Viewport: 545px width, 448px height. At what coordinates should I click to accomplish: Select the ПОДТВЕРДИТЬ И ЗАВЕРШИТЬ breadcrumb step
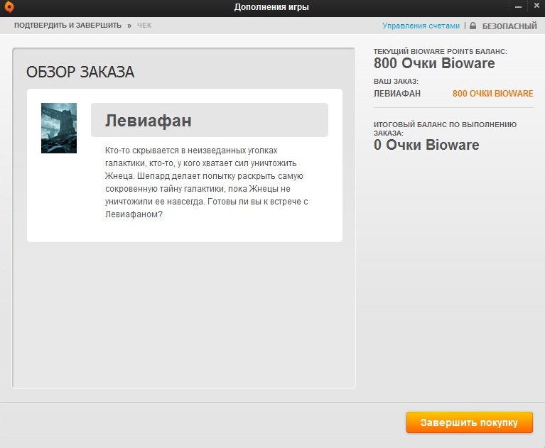[68, 26]
